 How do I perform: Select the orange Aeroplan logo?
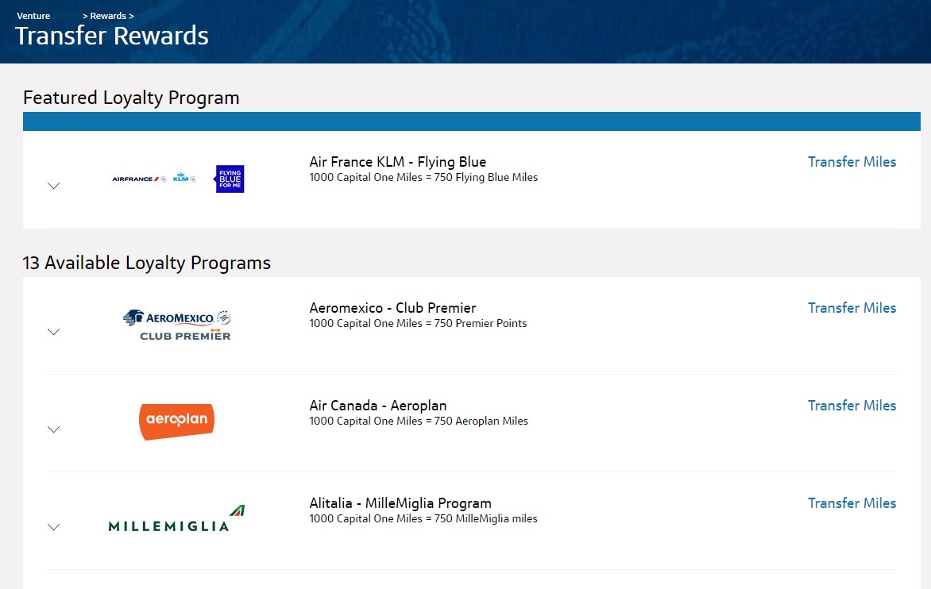176,421
